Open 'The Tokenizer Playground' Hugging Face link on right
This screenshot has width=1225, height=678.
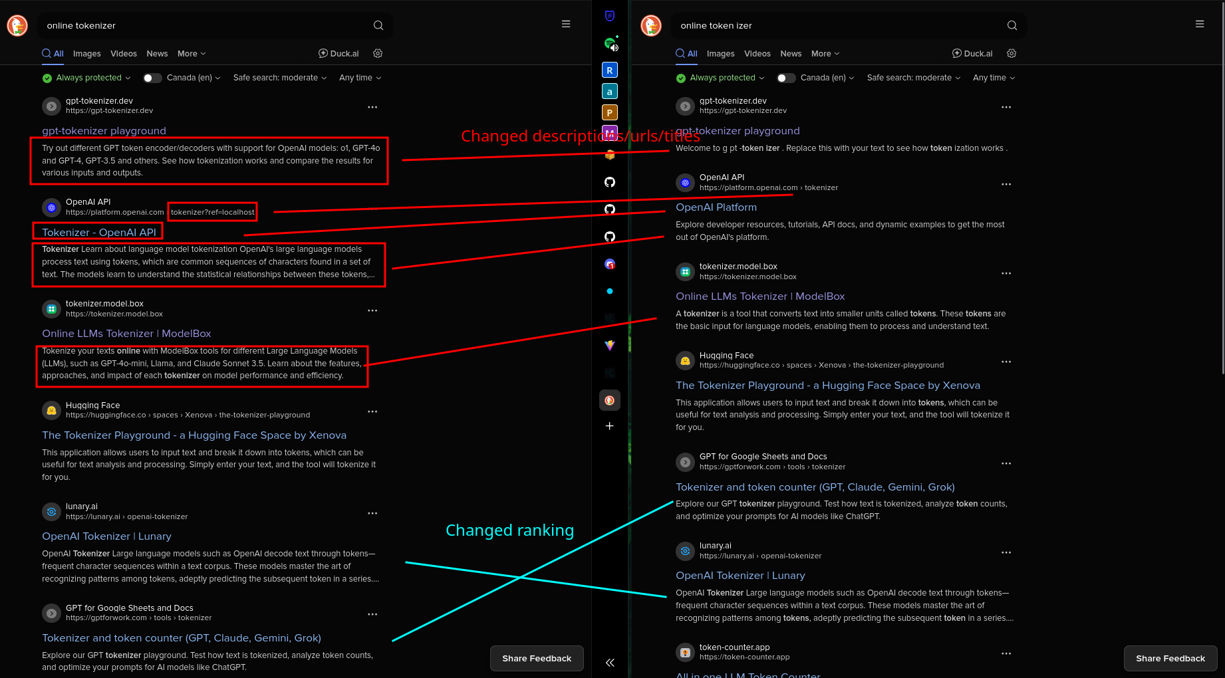pos(828,386)
